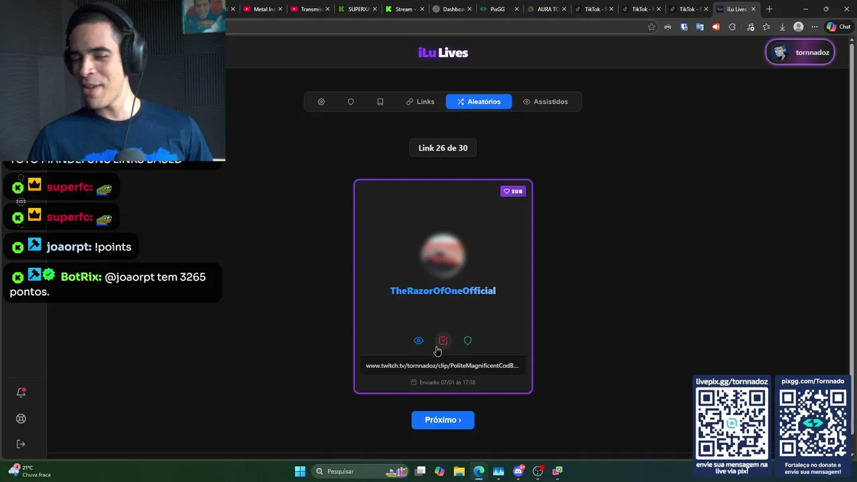Viewport: 857px width, 482px height.
Task: Click the BotRix chat username
Action: coord(81,277)
